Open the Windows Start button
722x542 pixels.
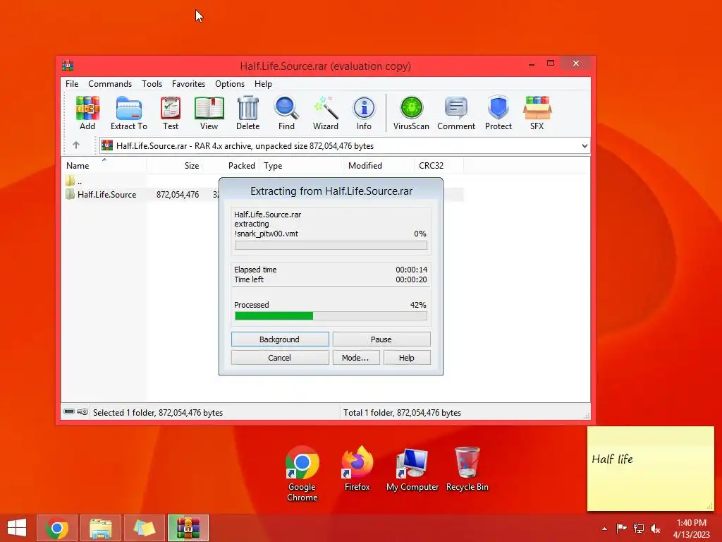(x=17, y=528)
